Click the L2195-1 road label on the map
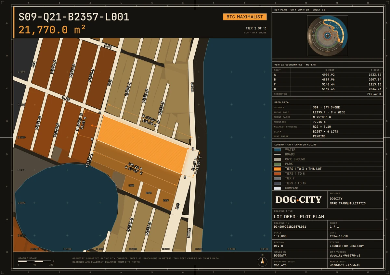The height and width of the screenshot is (275, 390). click(39, 123)
